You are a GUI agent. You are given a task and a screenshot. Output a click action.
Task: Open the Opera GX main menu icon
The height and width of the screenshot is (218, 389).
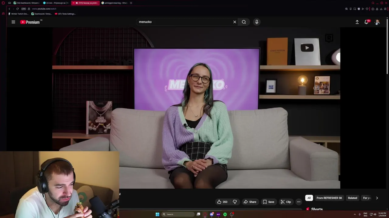[x=3, y=3]
